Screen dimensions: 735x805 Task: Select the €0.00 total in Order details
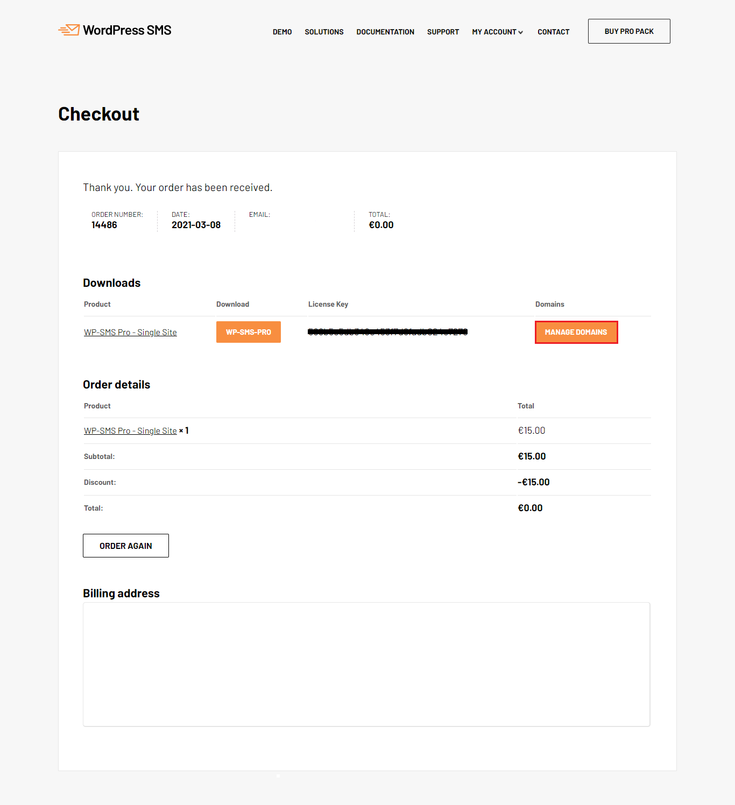tap(530, 508)
